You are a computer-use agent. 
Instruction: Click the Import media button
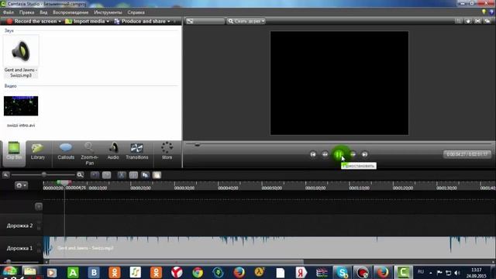point(84,21)
